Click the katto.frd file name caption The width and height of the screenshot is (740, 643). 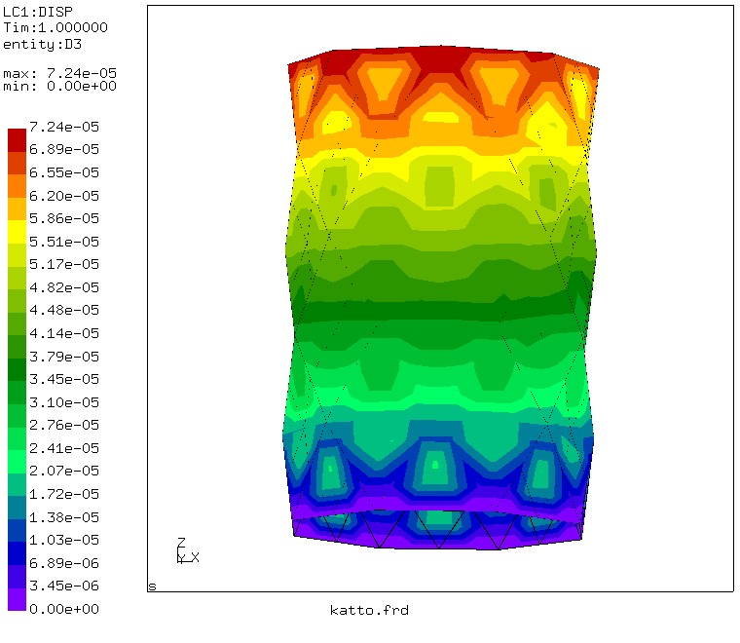click(370, 610)
